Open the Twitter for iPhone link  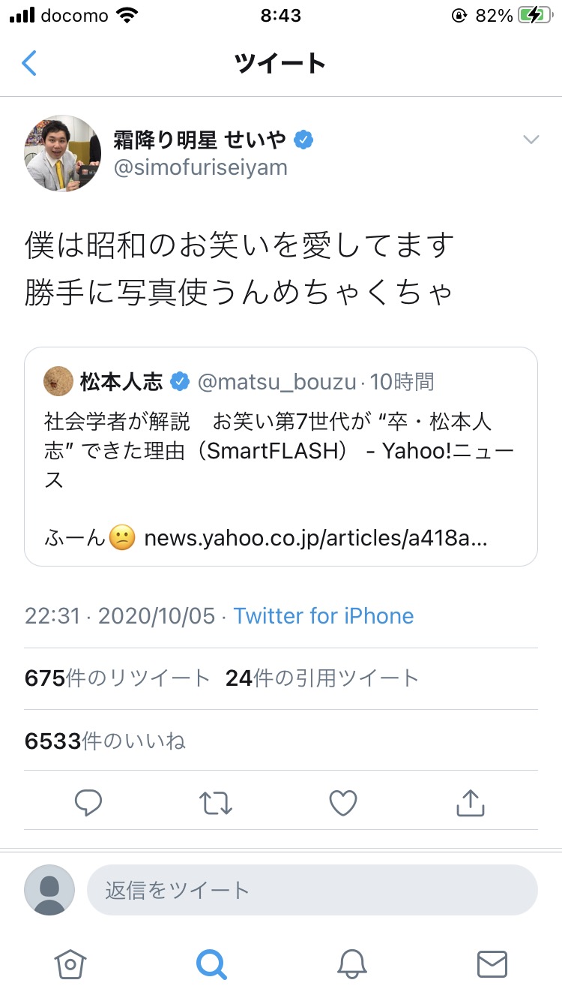tap(324, 616)
